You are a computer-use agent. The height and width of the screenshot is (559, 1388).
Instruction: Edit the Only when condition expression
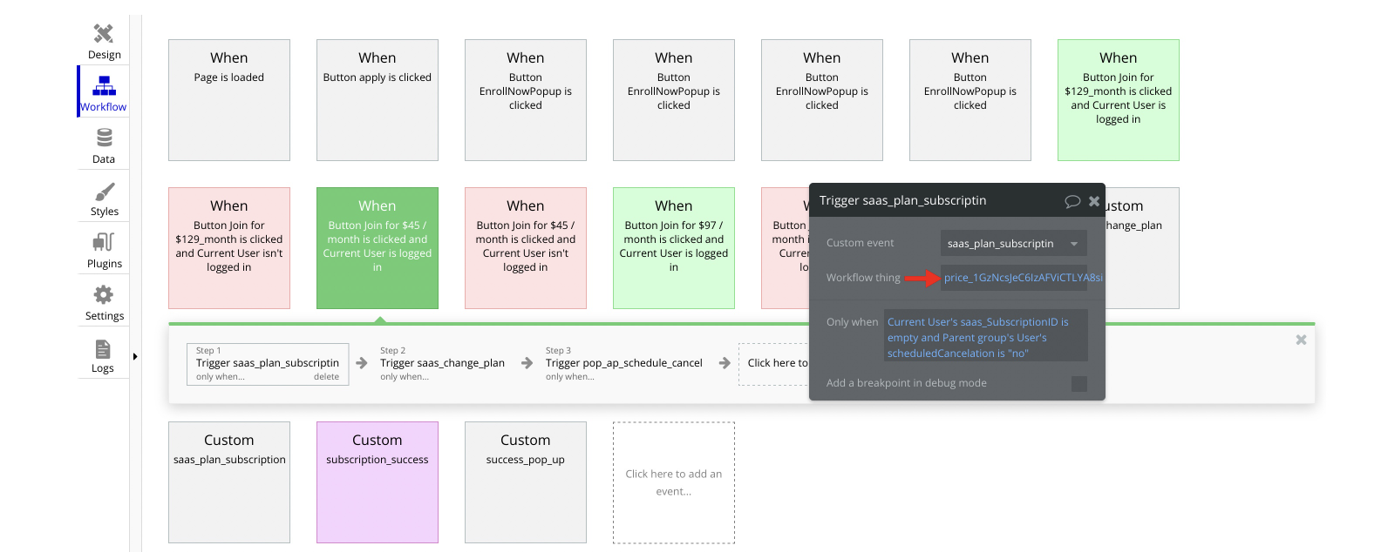tap(985, 338)
